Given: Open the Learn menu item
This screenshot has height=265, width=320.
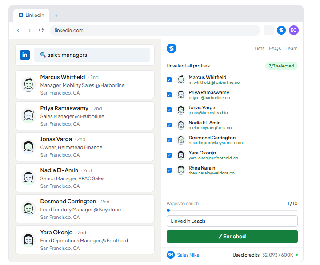Looking at the screenshot, I should 291,48.
